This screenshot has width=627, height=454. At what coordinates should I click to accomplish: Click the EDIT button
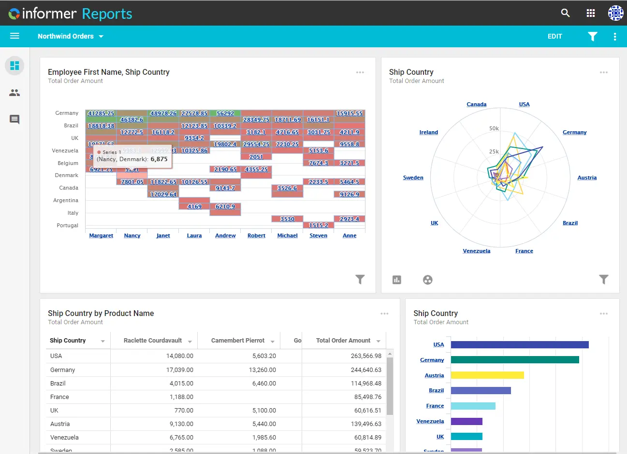pyautogui.click(x=554, y=36)
